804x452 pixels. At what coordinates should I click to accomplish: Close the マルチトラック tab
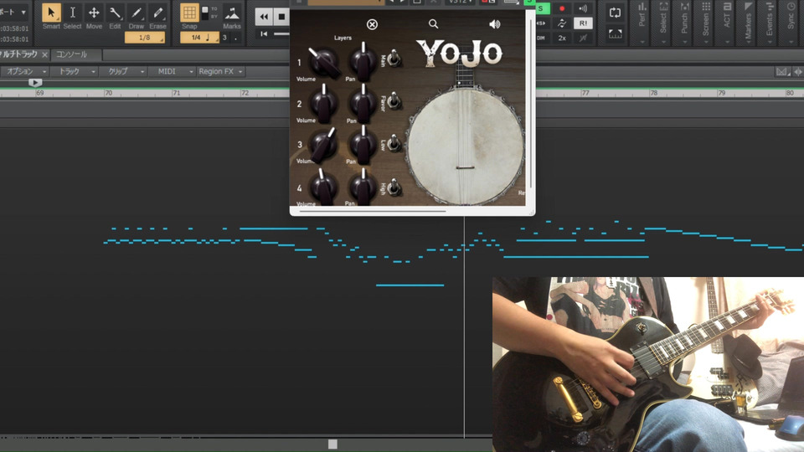click(x=44, y=54)
